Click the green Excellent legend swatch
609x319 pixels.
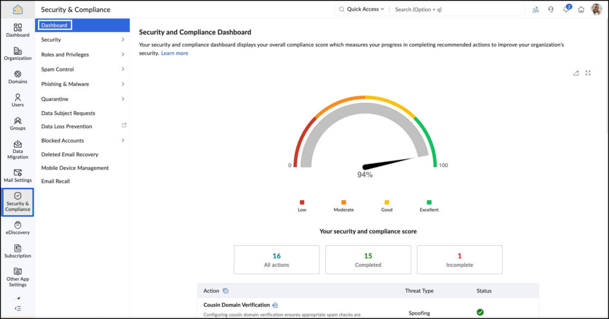[429, 202]
